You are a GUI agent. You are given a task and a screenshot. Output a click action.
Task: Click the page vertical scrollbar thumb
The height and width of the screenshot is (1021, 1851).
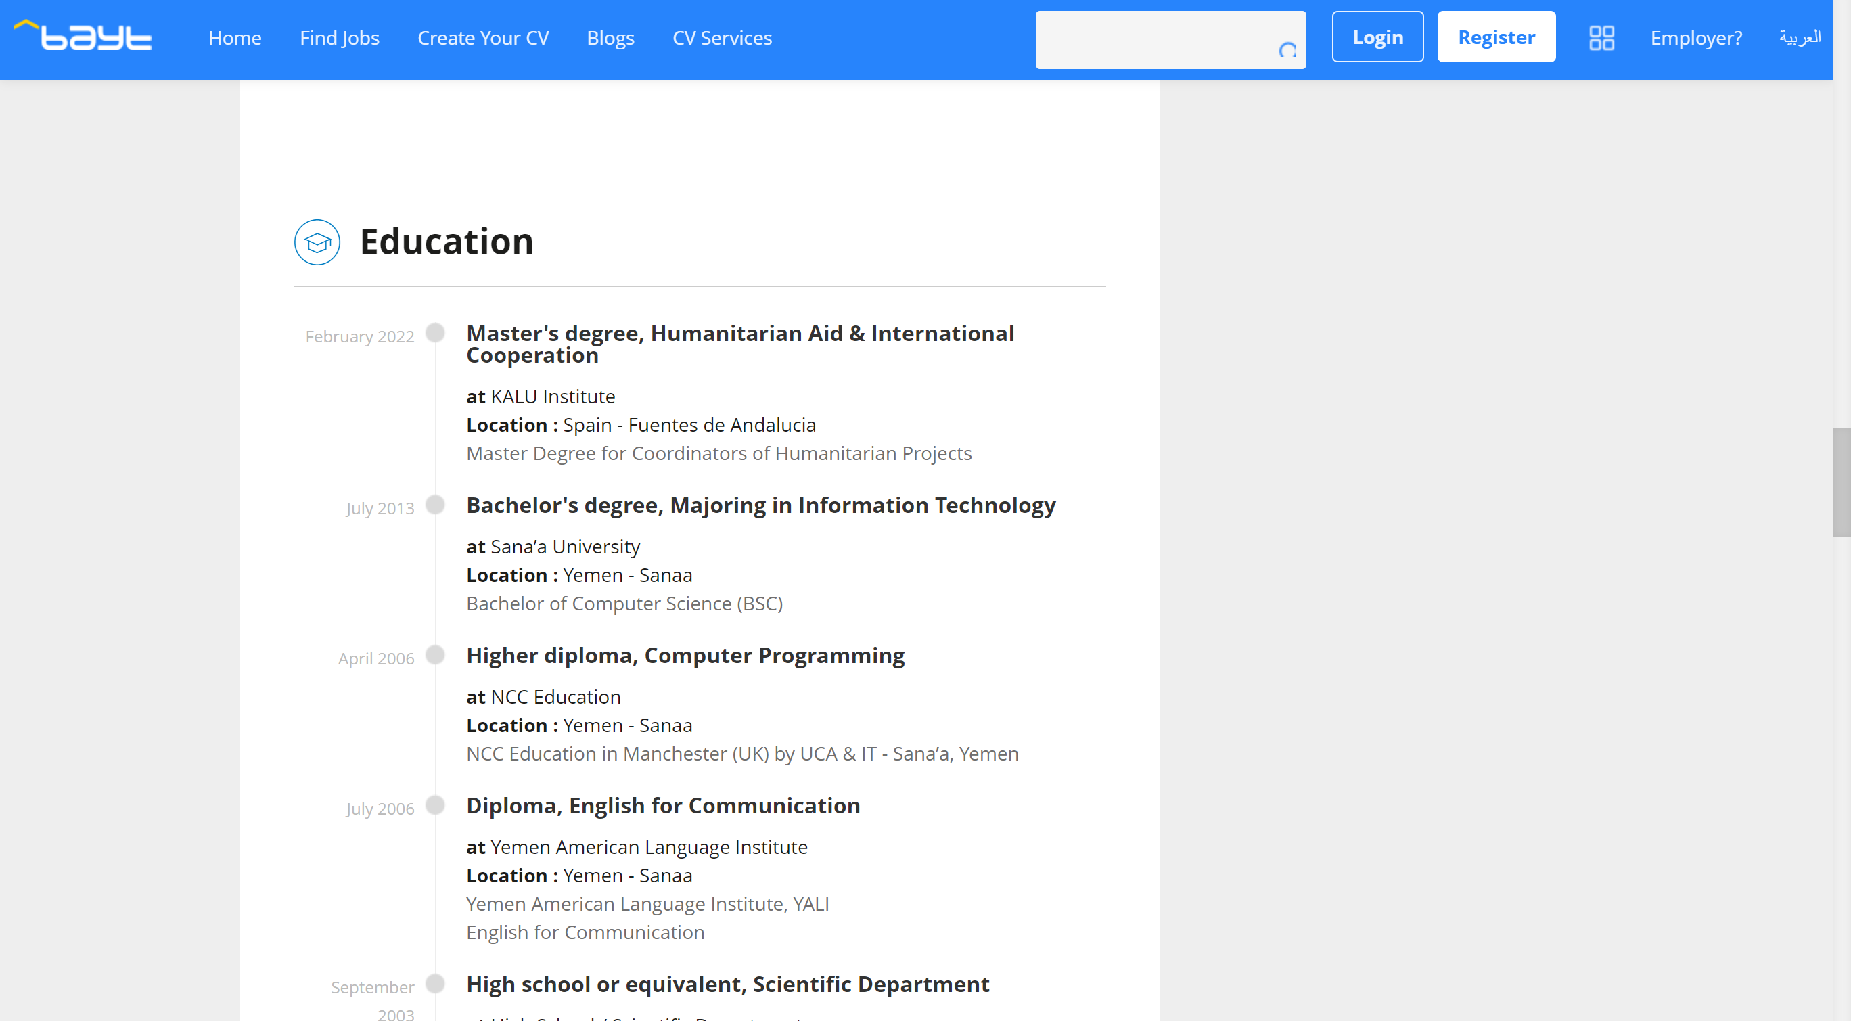click(1841, 481)
